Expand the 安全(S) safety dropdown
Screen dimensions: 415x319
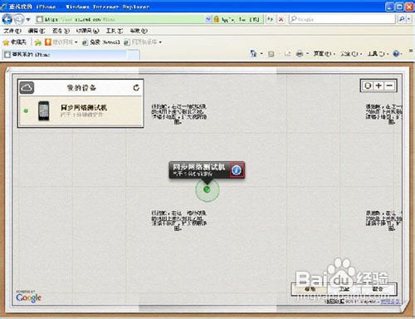pos(351,54)
